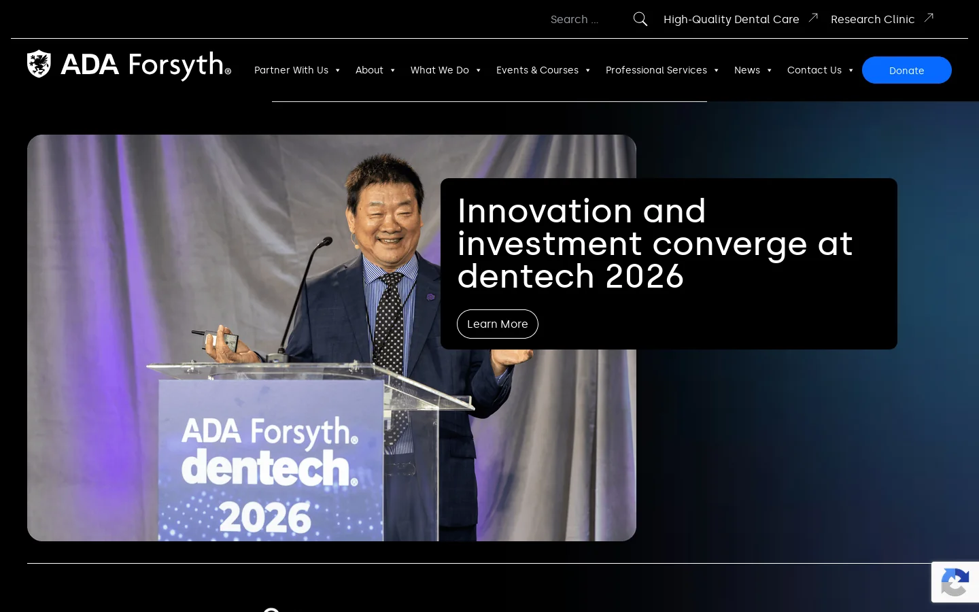This screenshot has width=979, height=612.
Task: Click the blue Donate button
Action: click(x=907, y=70)
